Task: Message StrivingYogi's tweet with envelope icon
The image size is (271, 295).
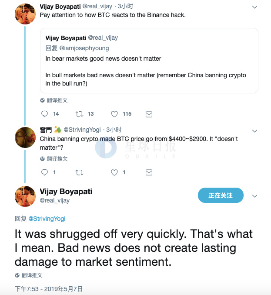Action: (x=149, y=172)
